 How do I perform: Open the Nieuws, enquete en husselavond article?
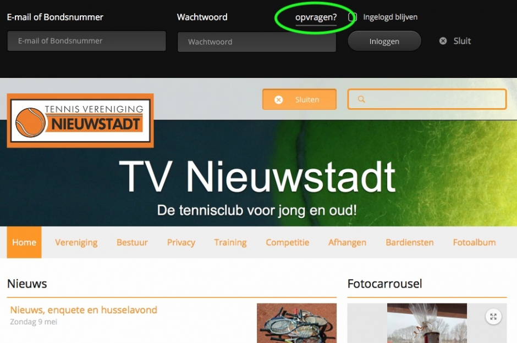[84, 310]
